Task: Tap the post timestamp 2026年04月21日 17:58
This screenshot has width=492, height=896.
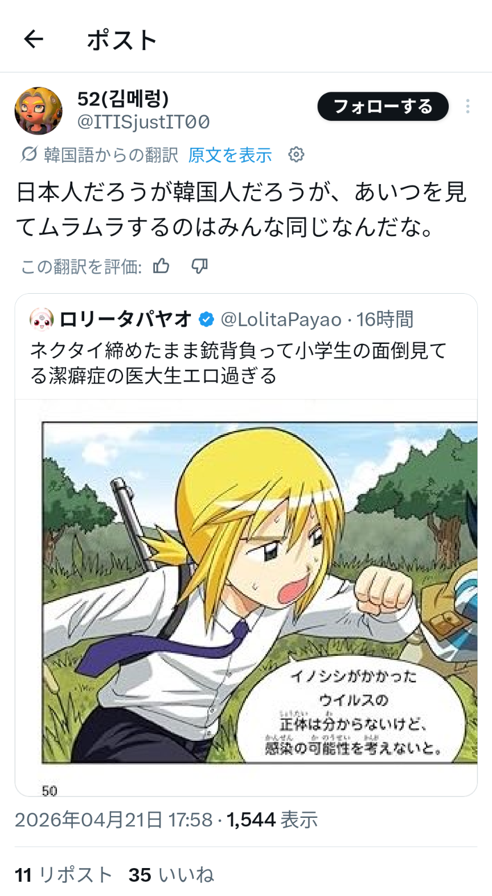Action: coord(113,820)
